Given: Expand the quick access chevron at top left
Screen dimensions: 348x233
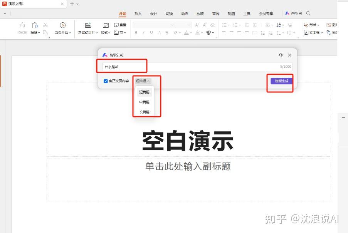Looking at the screenshot, I should tap(5, 13).
